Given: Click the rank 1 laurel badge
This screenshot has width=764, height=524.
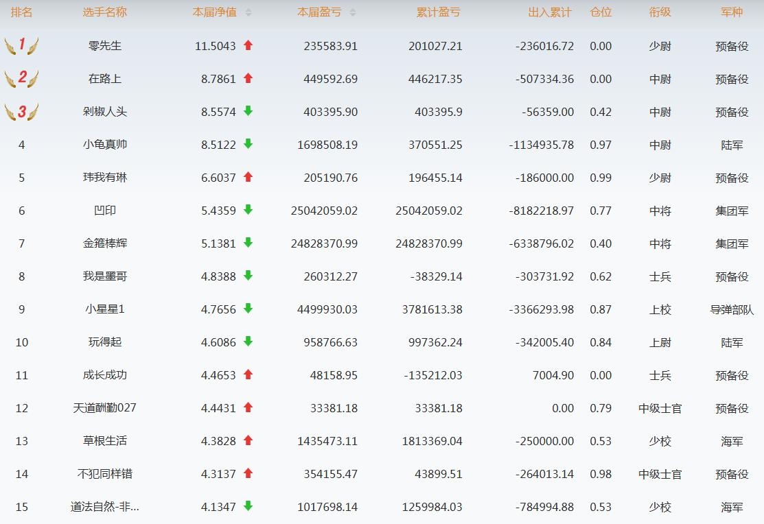Looking at the screenshot, I should [21, 46].
